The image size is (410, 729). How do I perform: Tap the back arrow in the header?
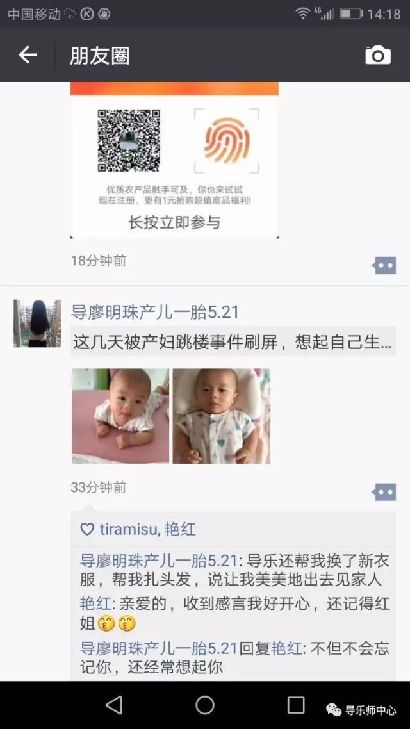[28, 55]
